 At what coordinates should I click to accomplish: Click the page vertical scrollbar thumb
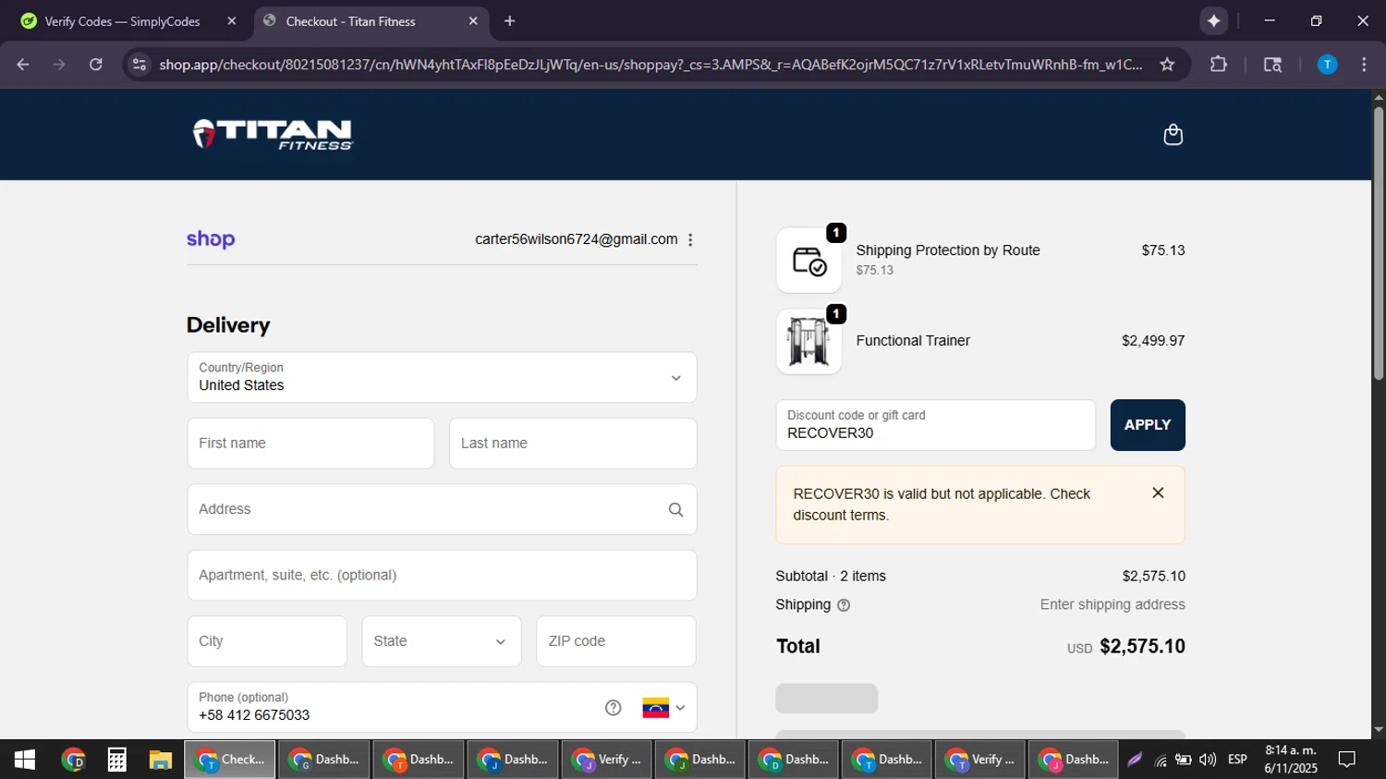1378,243
